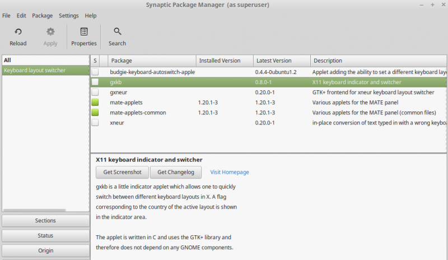Open the Package menu
The image size is (448, 260).
coord(43,16)
